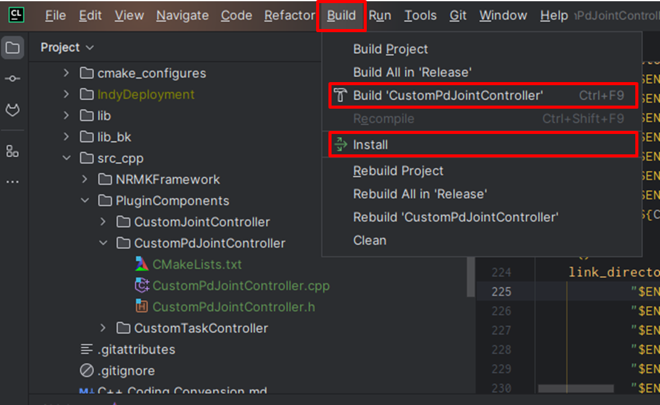Click the CustomTaskController folder icon
This screenshot has width=660, height=405.
point(123,328)
